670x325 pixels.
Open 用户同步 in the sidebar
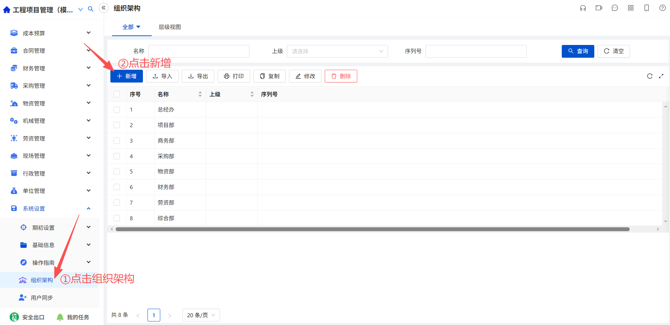pyautogui.click(x=42, y=298)
